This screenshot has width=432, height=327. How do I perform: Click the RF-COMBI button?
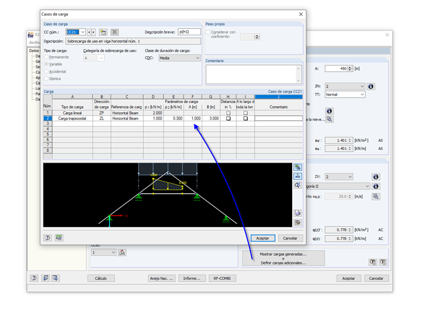click(222, 278)
